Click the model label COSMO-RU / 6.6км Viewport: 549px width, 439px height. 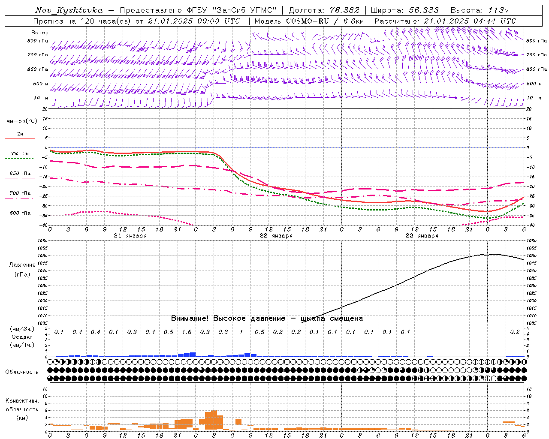325,21
